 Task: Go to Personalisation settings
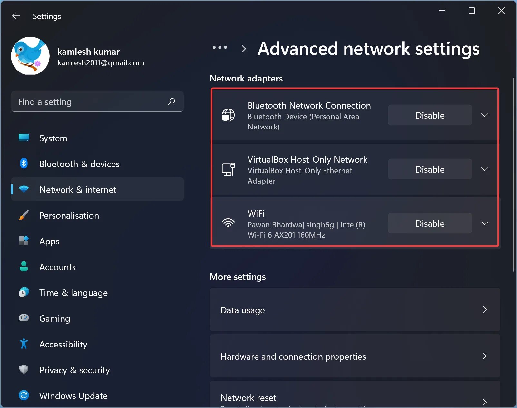pos(69,215)
